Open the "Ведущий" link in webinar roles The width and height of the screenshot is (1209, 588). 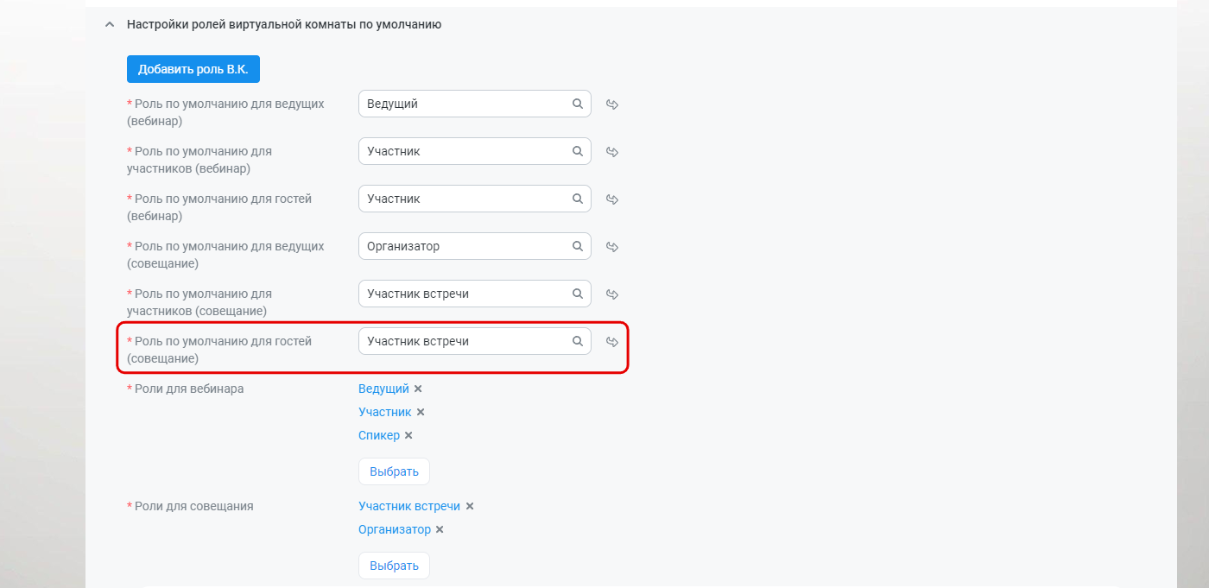pyautogui.click(x=383, y=389)
